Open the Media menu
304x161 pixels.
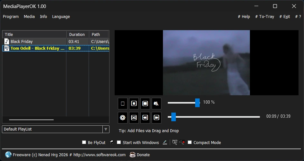[x=29, y=17]
